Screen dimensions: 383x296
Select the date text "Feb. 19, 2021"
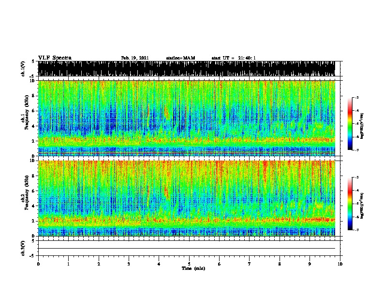135,58
